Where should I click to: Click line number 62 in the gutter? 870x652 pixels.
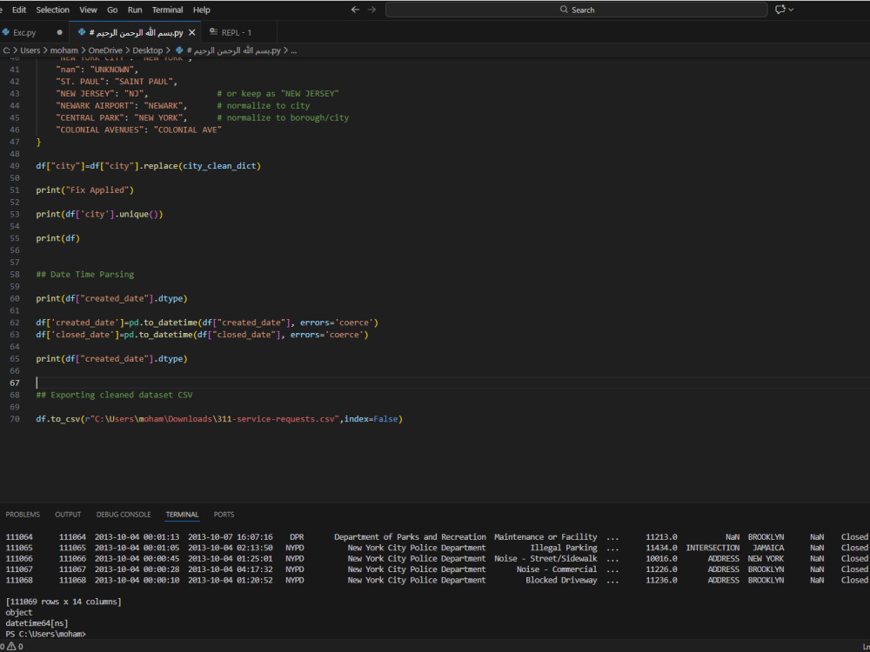15,323
